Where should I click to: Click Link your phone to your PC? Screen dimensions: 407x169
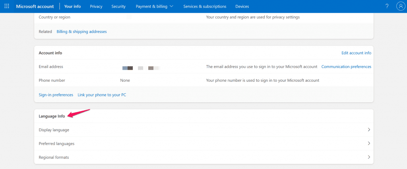coord(102,95)
